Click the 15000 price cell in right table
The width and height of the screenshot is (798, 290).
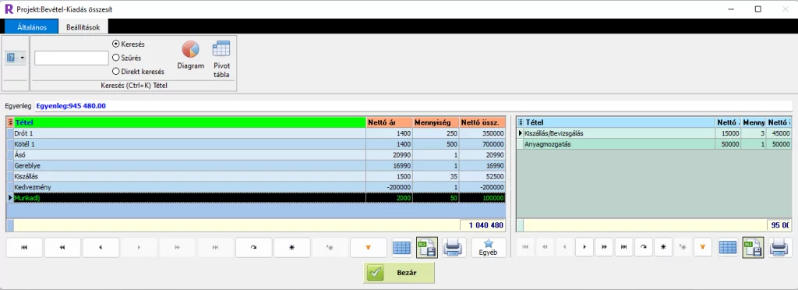coord(728,133)
